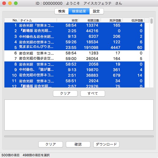
Task: Click view count 44216 cell
Action: [x=92, y=31]
